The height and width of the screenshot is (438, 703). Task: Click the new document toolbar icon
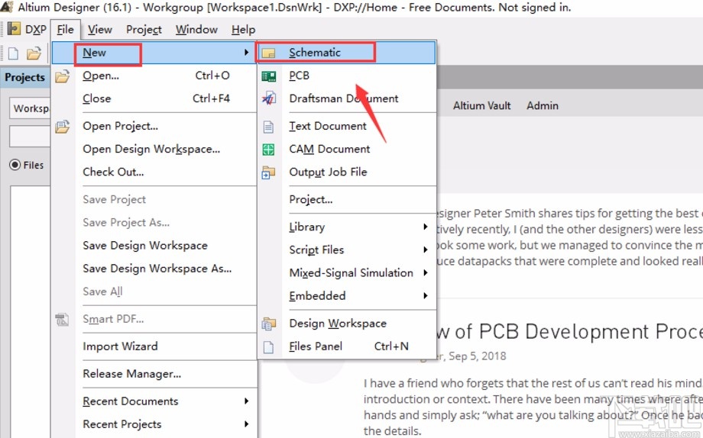coord(14,53)
